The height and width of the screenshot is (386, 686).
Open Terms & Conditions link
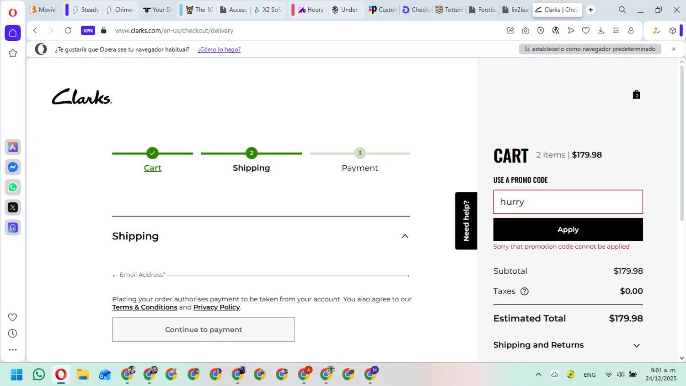tap(145, 307)
